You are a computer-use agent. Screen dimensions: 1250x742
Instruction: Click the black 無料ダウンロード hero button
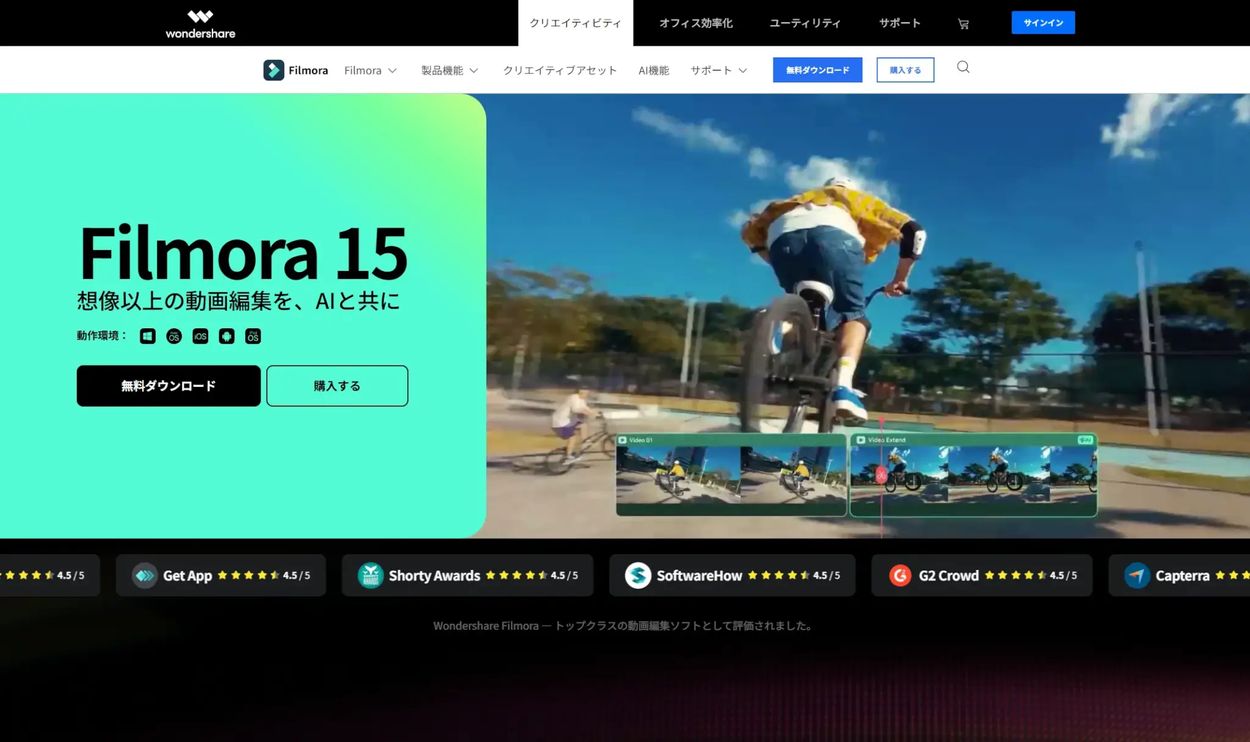[168, 386]
